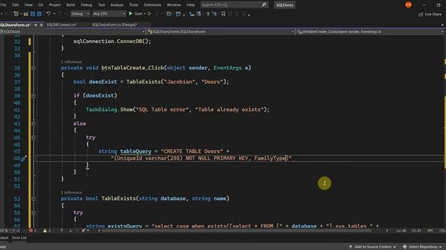Screen dimensions: 446x250
Task: Open the Debug menu
Action: pos(86,5)
